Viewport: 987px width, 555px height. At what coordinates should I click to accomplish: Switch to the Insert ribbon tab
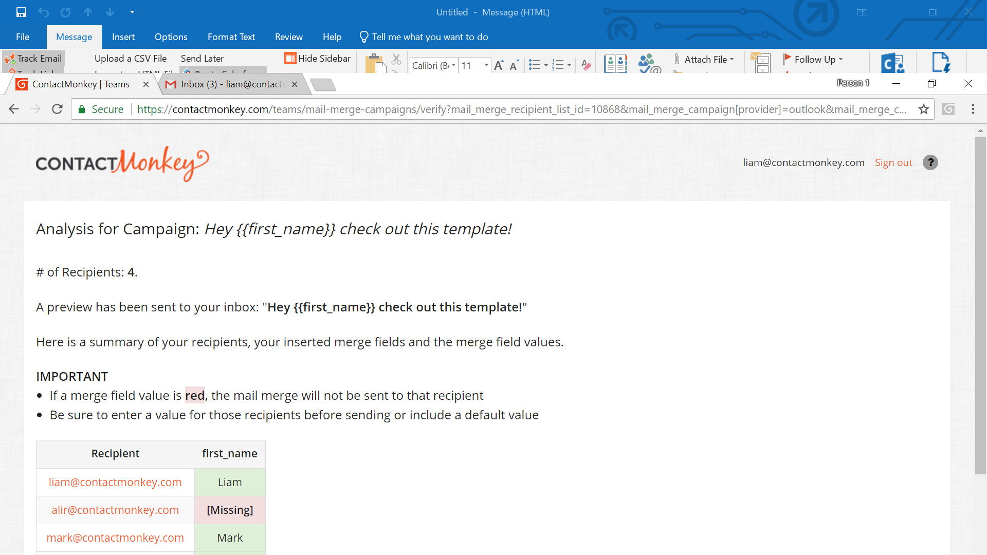(x=123, y=37)
